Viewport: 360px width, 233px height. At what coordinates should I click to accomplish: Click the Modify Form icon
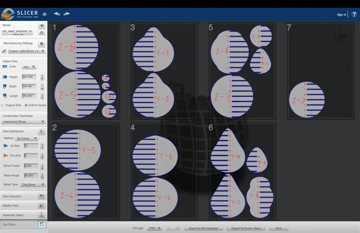(42, 205)
